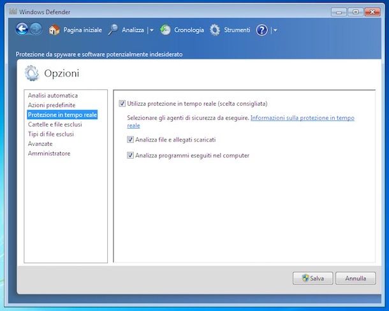Select Protezione in tempo reale option

[62, 115]
